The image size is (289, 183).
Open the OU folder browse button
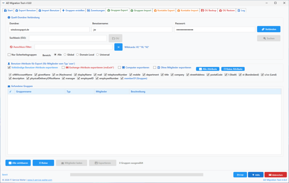(x=115, y=38)
